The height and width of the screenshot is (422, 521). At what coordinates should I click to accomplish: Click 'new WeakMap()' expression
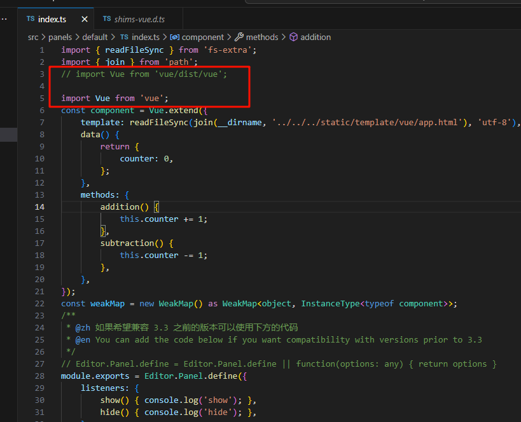point(170,304)
